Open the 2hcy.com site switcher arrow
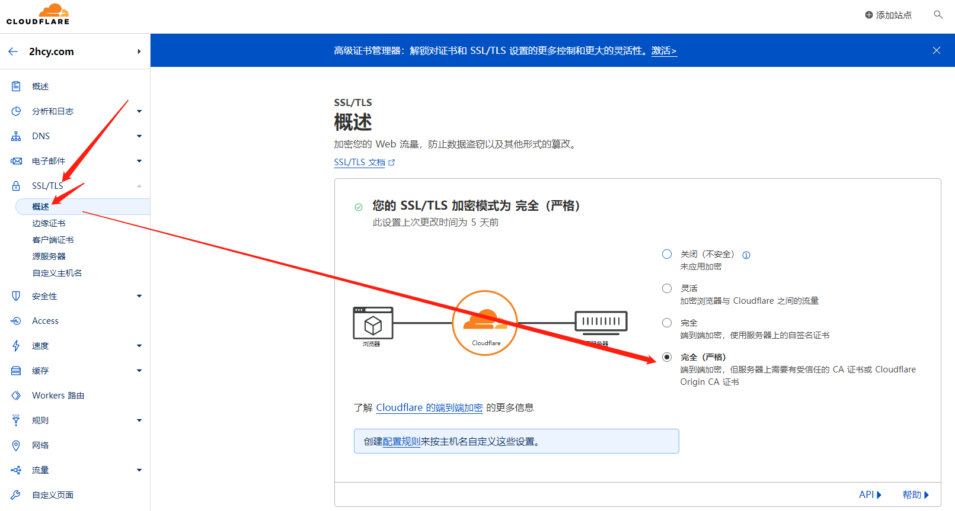This screenshot has width=955, height=511. 139,52
